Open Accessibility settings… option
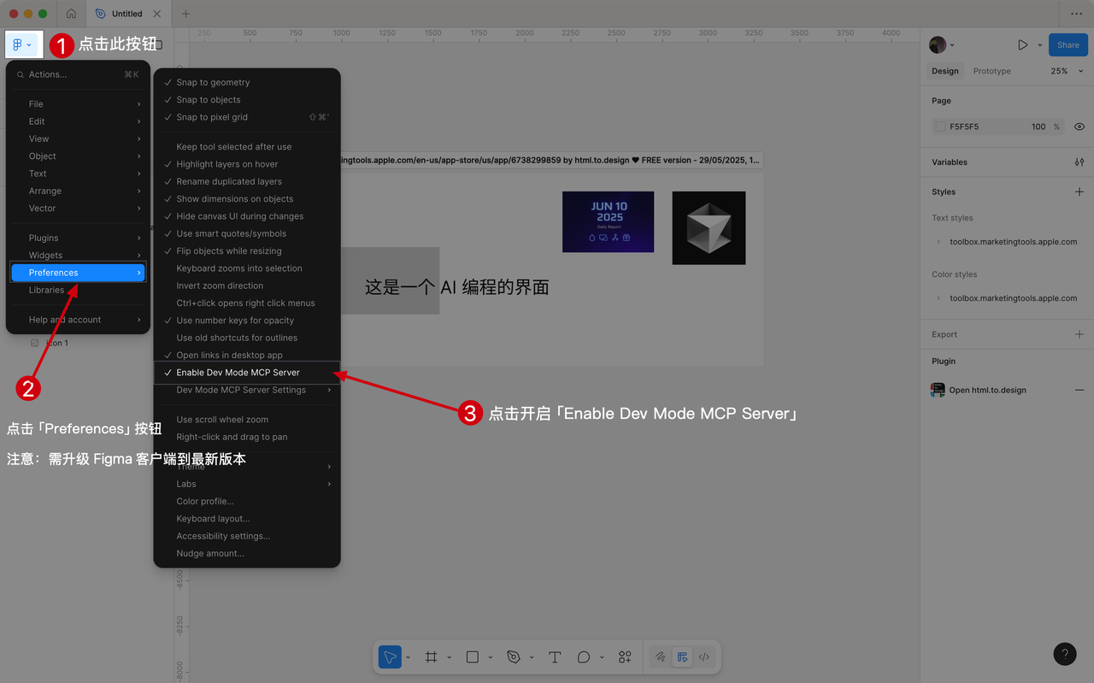Screen dimensions: 1094x683 [x=247, y=536]
